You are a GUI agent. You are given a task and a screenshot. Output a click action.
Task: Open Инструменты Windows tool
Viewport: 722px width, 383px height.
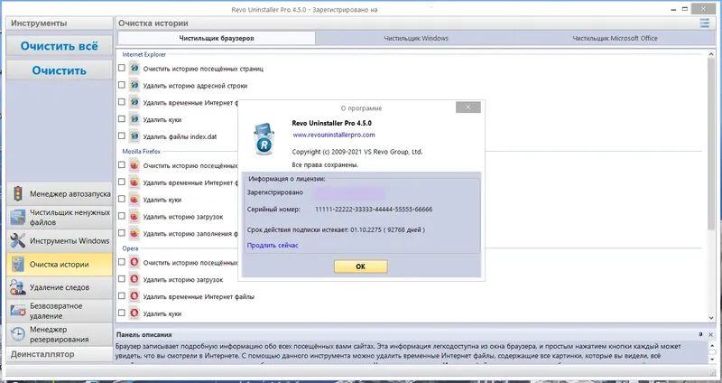click(x=60, y=241)
